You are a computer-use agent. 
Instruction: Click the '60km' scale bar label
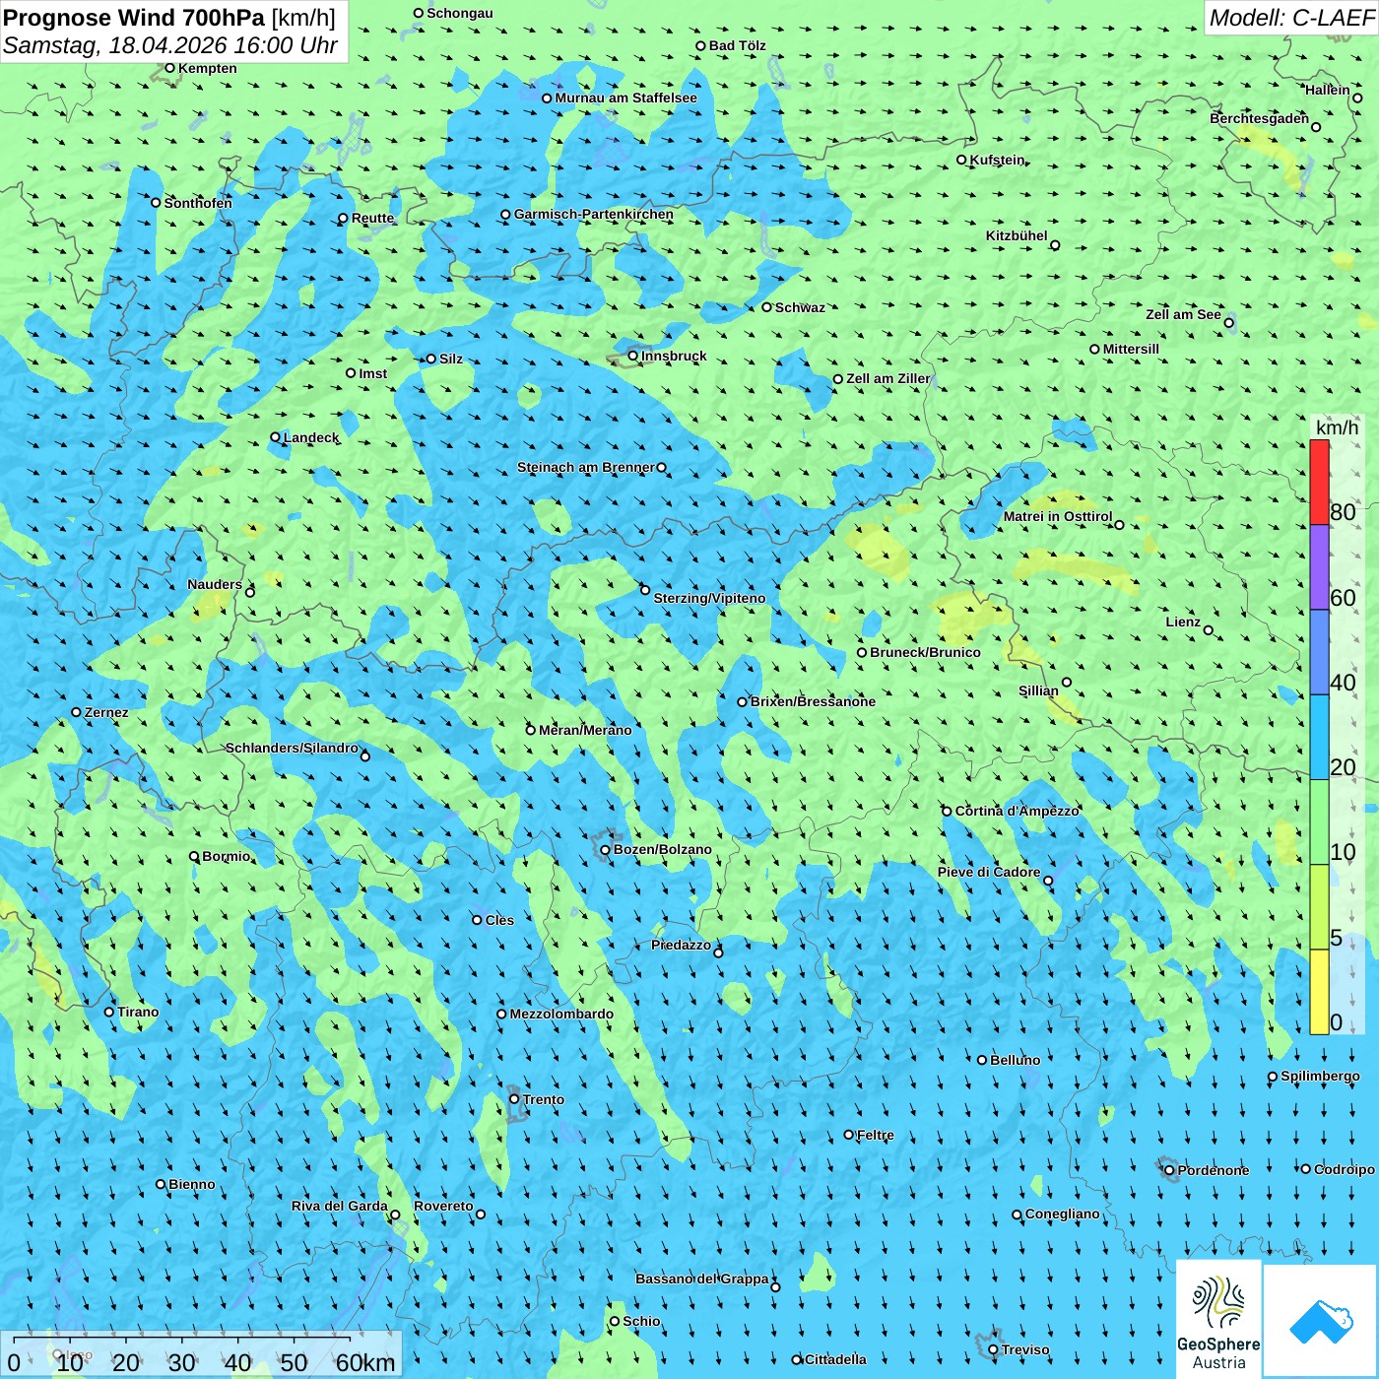pos(365,1362)
